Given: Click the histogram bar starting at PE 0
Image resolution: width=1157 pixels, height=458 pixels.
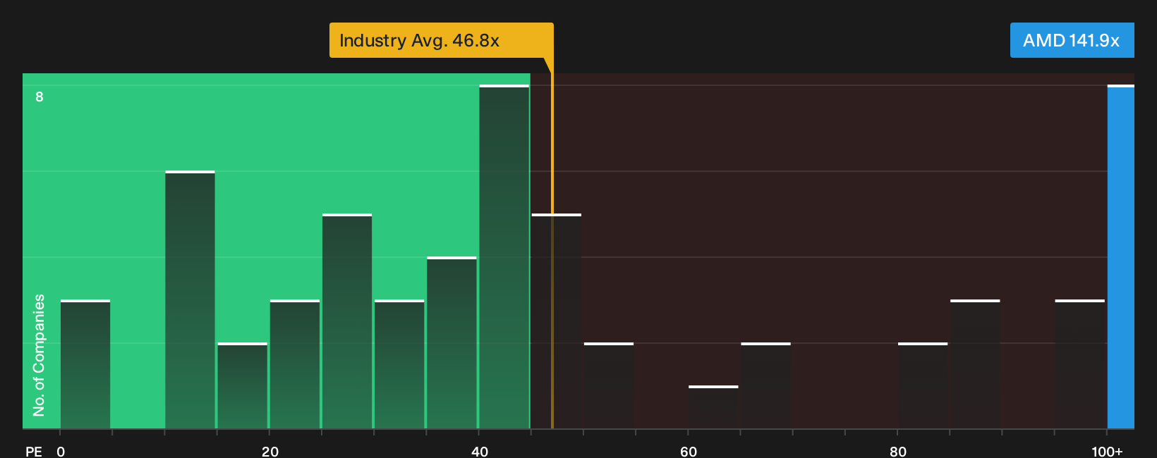Looking at the screenshot, I should [x=85, y=364].
